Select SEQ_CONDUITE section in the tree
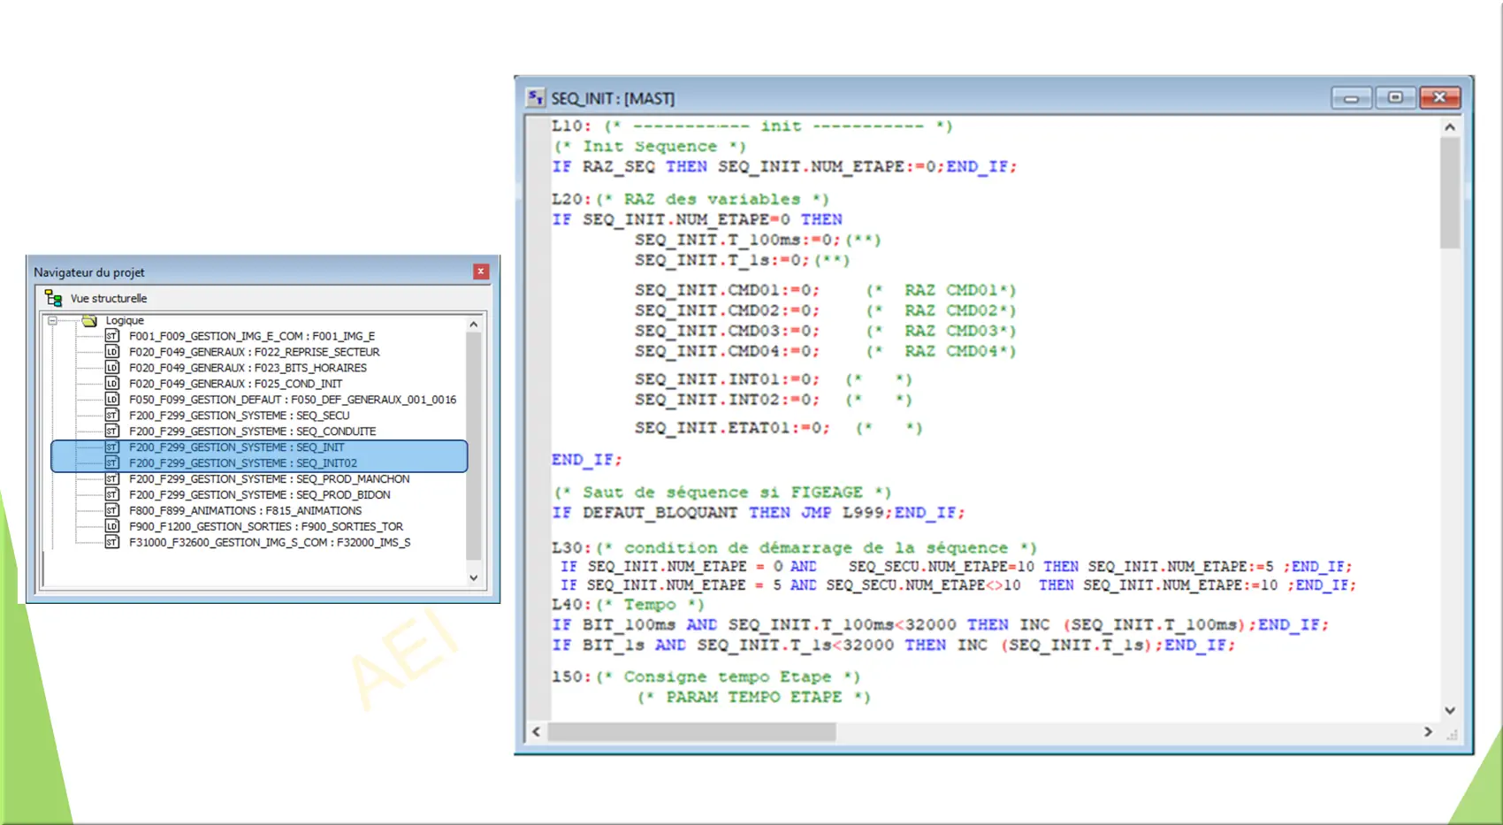 pyautogui.click(x=253, y=432)
